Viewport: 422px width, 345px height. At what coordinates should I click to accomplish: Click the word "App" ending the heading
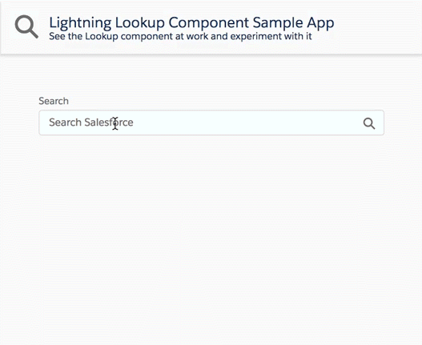[321, 24]
